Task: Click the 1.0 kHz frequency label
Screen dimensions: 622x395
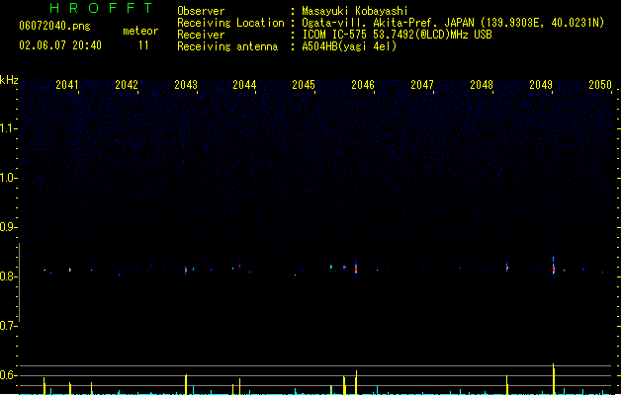Action: [x=7, y=178]
